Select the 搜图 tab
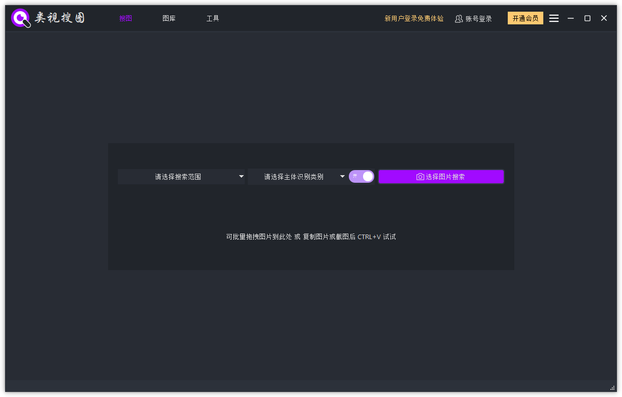The image size is (622, 397). click(x=125, y=18)
